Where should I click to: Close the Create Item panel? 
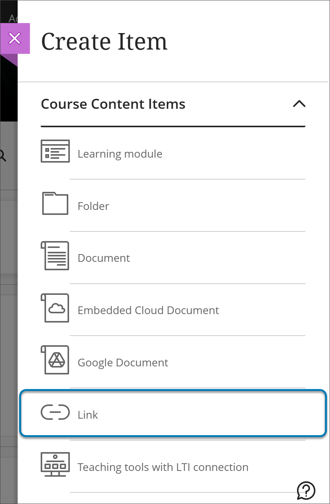(x=15, y=38)
